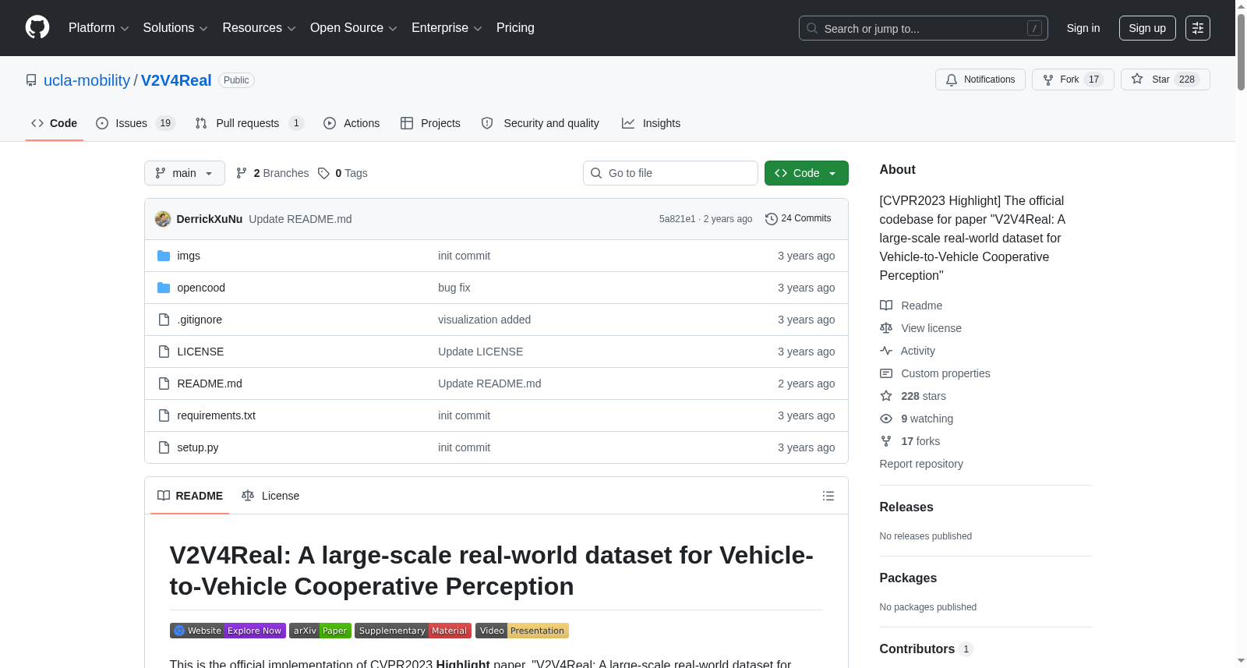Expand the Solutions menu

175,28
